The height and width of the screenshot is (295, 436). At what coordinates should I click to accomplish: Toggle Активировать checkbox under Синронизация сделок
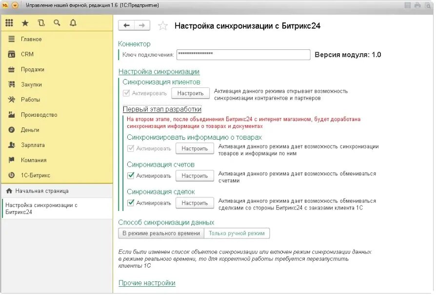[131, 203]
